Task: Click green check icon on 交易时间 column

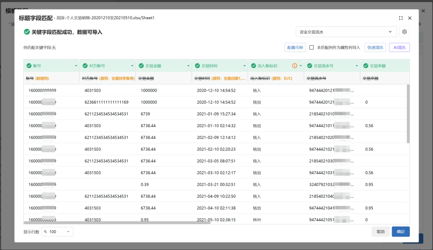Action: pos(197,66)
